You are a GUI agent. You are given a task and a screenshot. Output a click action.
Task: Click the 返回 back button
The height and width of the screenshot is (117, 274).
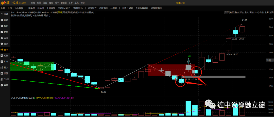click(x=271, y=12)
